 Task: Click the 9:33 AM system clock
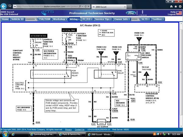pos(176,134)
